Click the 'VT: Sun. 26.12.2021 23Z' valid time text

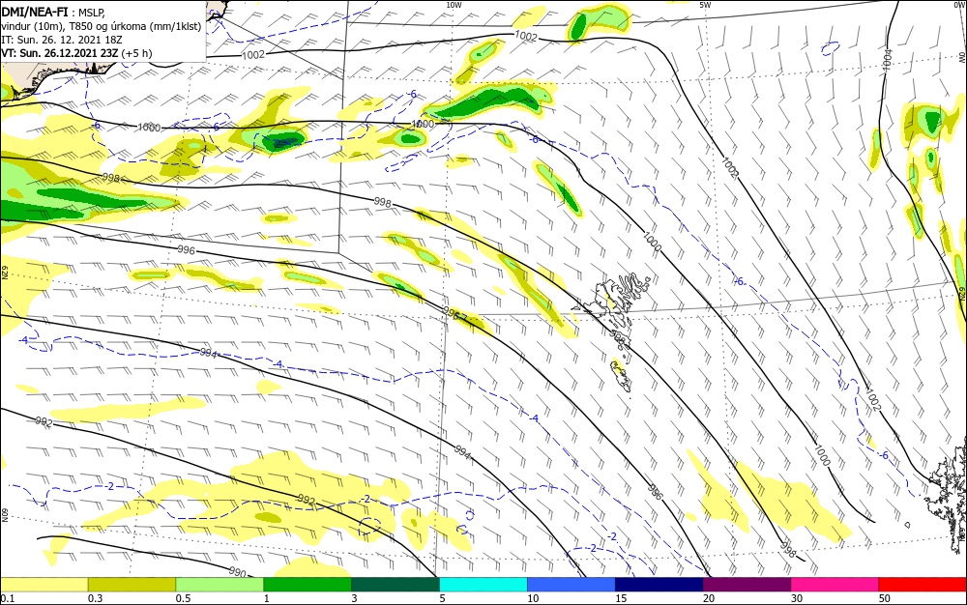pyautogui.click(x=60, y=53)
